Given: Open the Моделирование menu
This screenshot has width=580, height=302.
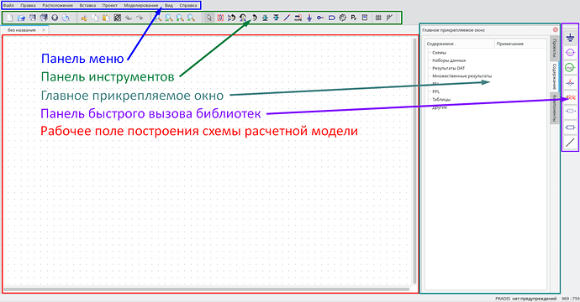Looking at the screenshot, I should (x=141, y=6).
